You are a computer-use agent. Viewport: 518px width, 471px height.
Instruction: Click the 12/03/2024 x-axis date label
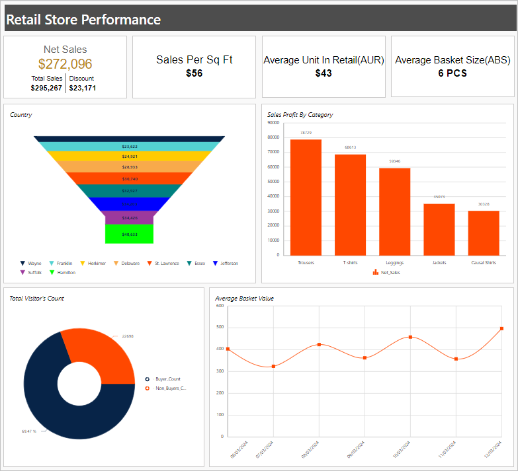click(x=493, y=450)
